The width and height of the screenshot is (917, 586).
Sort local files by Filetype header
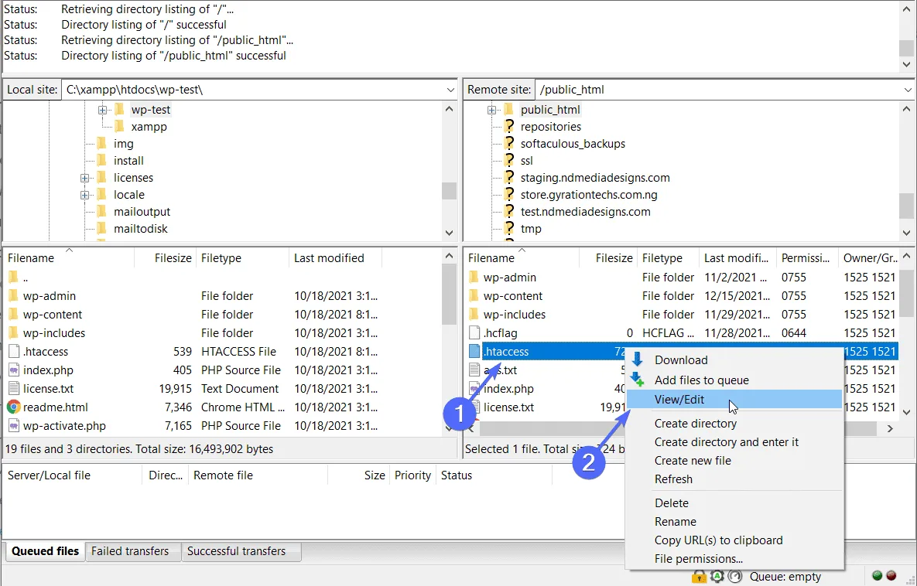click(242, 258)
